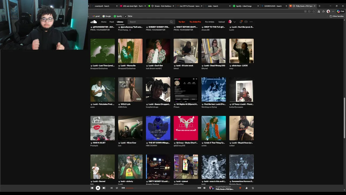
Task: Open the TikTok bookmark
Action: tap(129, 16)
